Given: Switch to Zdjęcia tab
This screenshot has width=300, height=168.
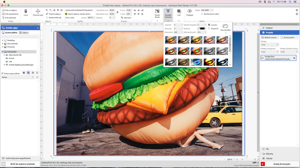Looking at the screenshot, I should point(24,33).
